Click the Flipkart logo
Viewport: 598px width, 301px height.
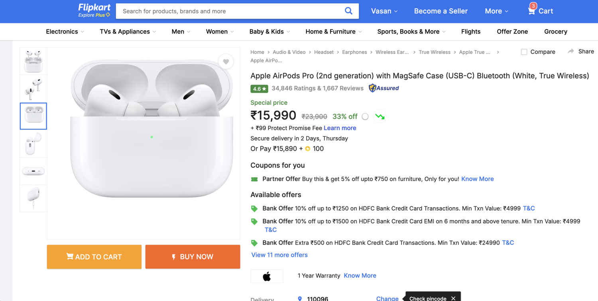[x=94, y=10]
